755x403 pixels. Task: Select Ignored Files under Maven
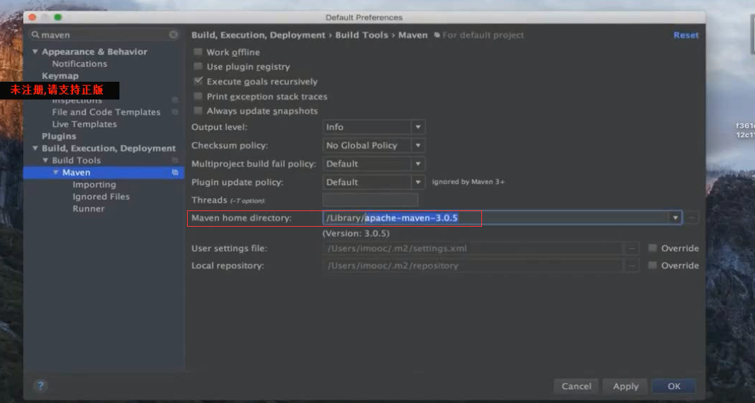pyautogui.click(x=101, y=196)
